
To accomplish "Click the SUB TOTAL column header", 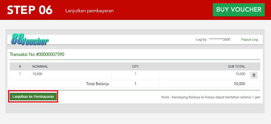I will [236, 67].
